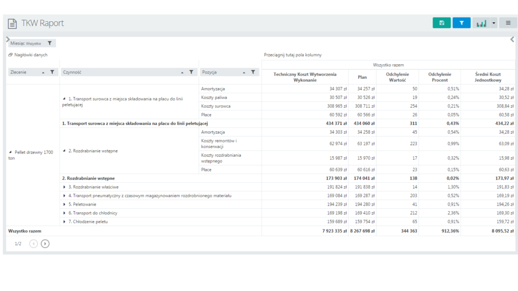
Task: Go to the next page arrow
Action: point(45,244)
